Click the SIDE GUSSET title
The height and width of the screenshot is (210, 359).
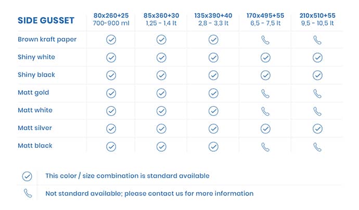[46, 20]
